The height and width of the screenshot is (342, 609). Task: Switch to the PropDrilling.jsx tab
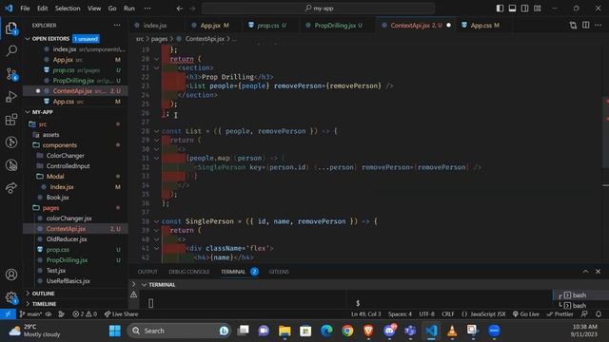335,26
